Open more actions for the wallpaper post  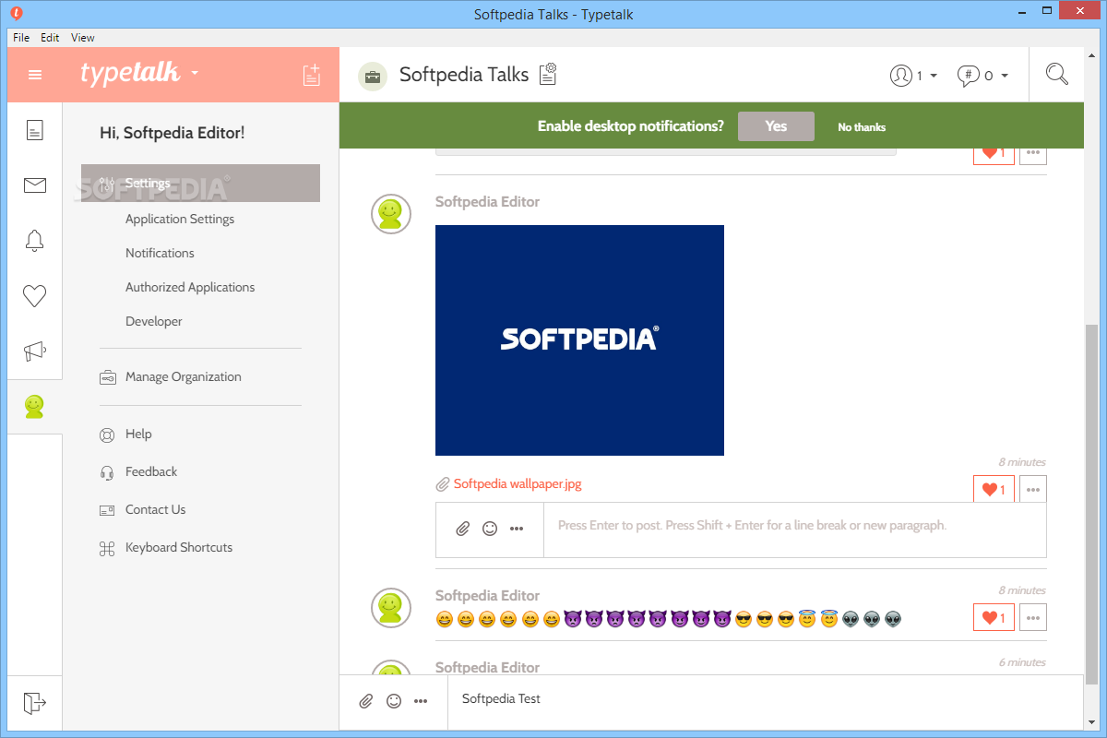click(x=1033, y=490)
